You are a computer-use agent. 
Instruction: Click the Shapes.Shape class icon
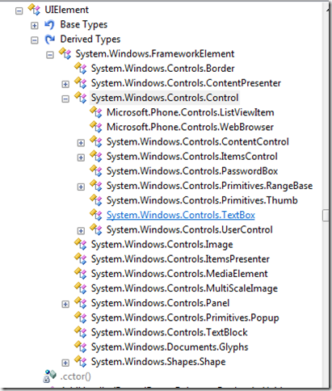tap(81, 362)
